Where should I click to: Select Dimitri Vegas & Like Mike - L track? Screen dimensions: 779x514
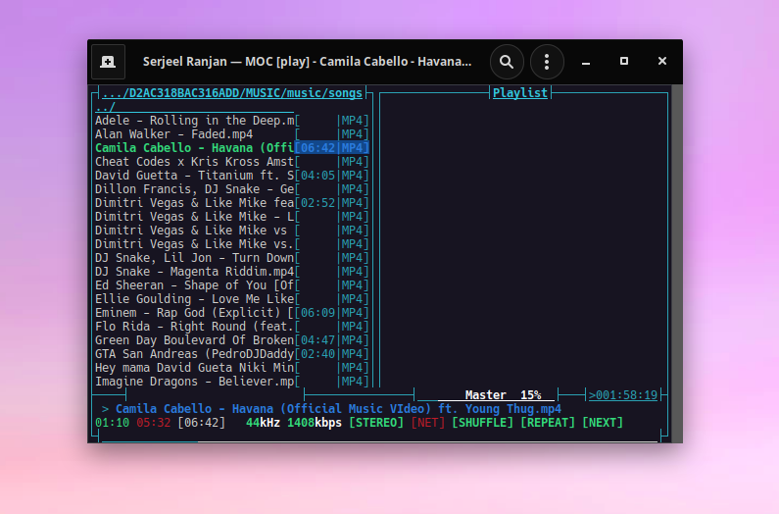pos(231,217)
